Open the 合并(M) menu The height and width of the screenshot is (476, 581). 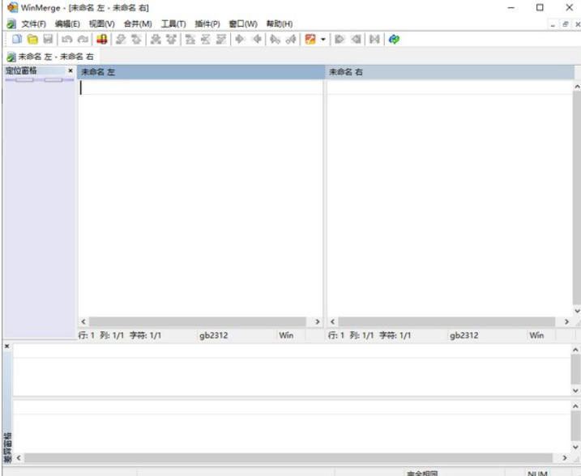coord(137,23)
